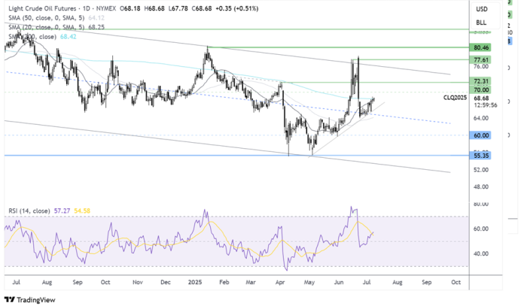
Task: Click the Apr label on time axis
Action: pyautogui.click(x=280, y=282)
